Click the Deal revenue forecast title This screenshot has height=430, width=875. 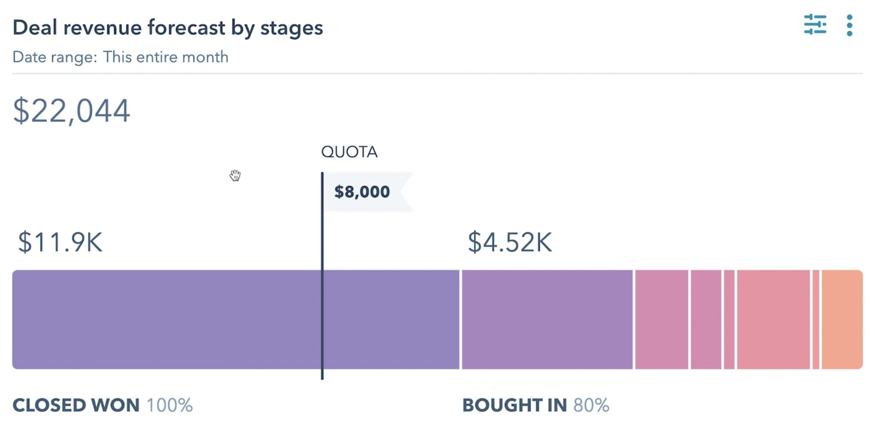(x=168, y=27)
